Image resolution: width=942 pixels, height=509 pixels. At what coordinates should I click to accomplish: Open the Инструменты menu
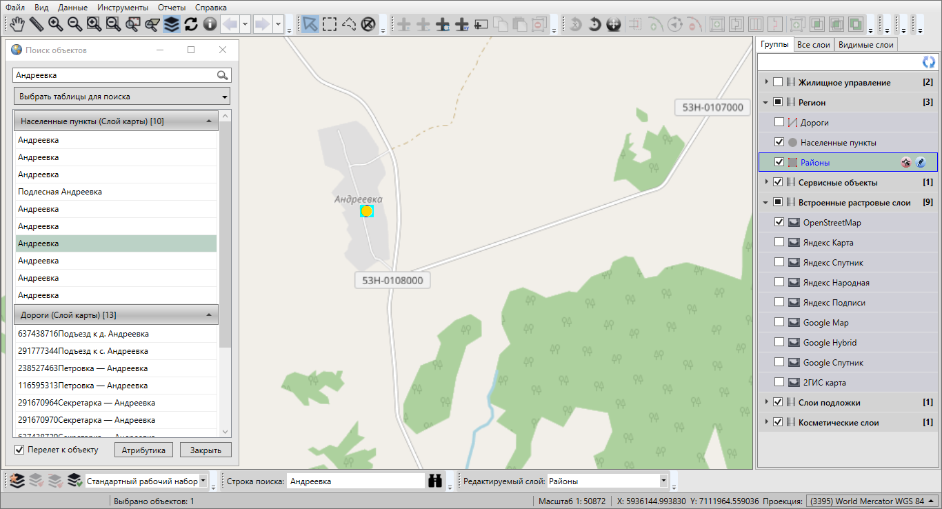coord(123,7)
